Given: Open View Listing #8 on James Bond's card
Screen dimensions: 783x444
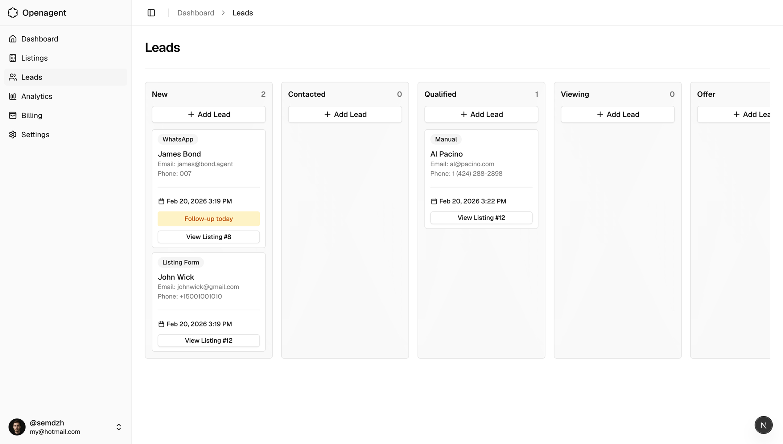Looking at the screenshot, I should (x=208, y=237).
